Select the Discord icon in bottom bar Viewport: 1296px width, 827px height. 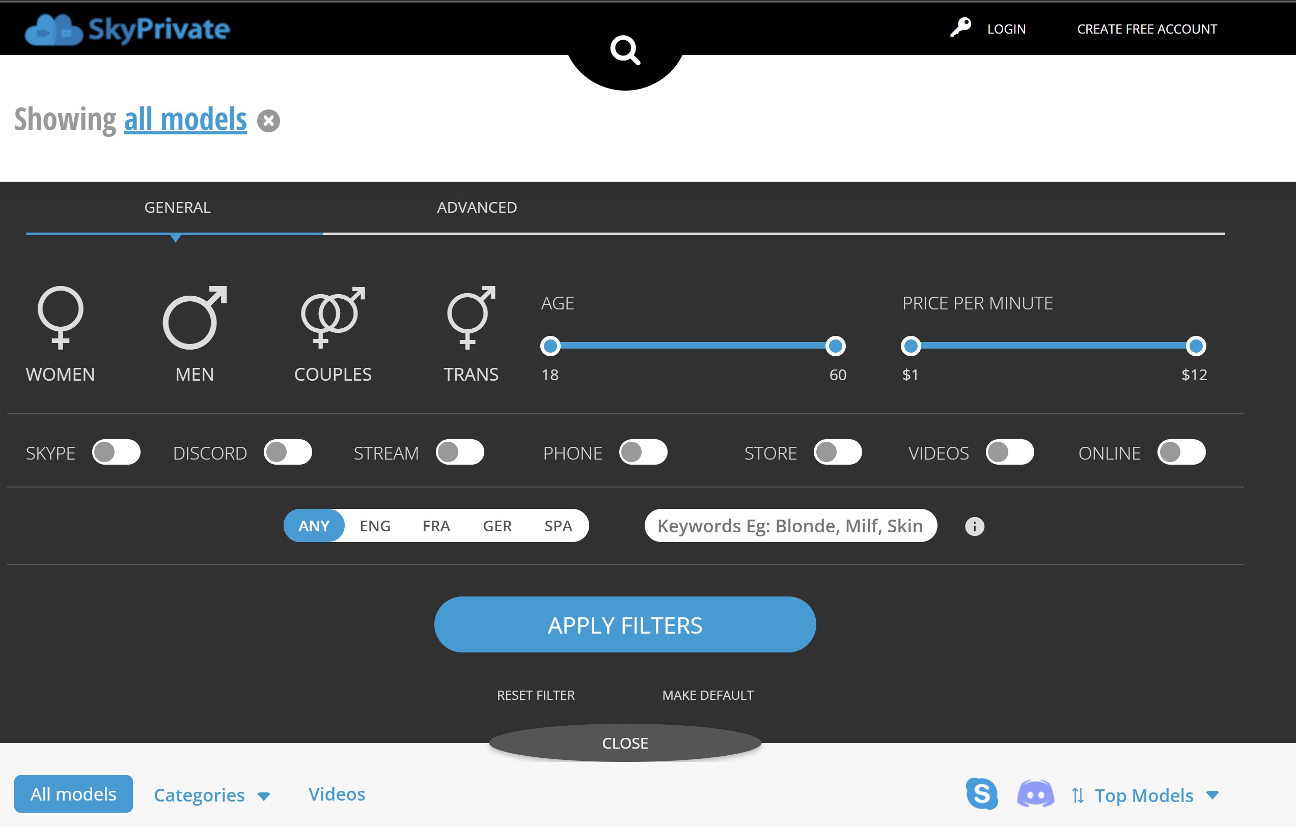point(1035,794)
